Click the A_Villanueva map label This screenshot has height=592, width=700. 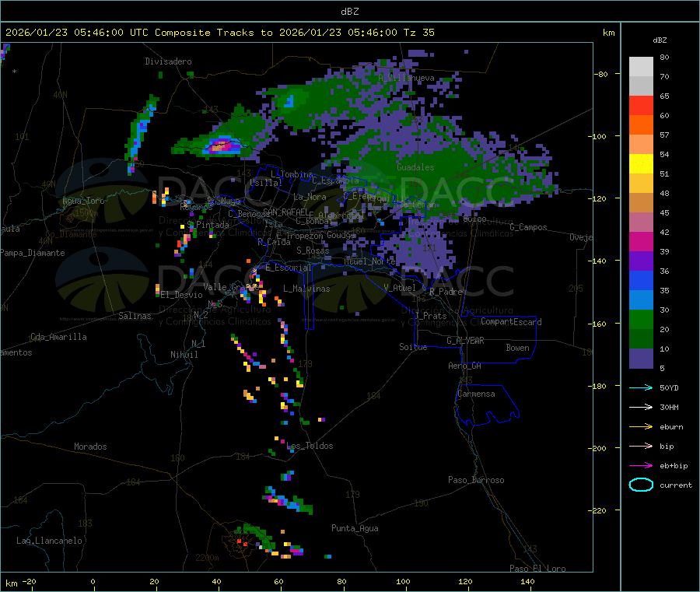pos(406,78)
